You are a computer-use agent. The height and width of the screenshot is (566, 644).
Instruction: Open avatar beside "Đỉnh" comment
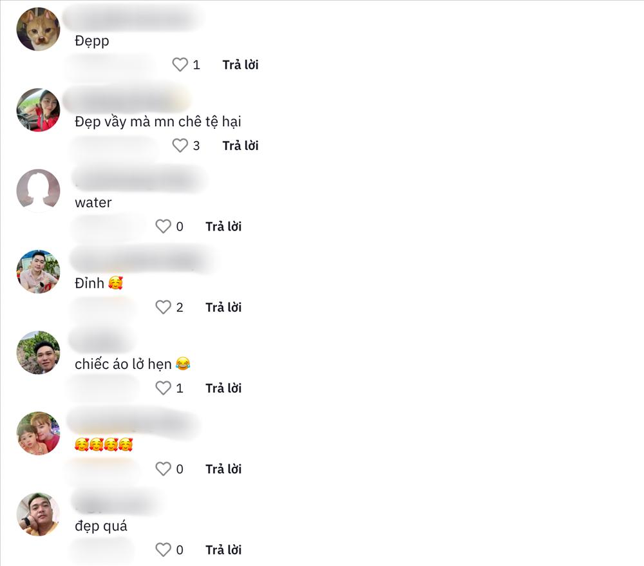coord(38,272)
